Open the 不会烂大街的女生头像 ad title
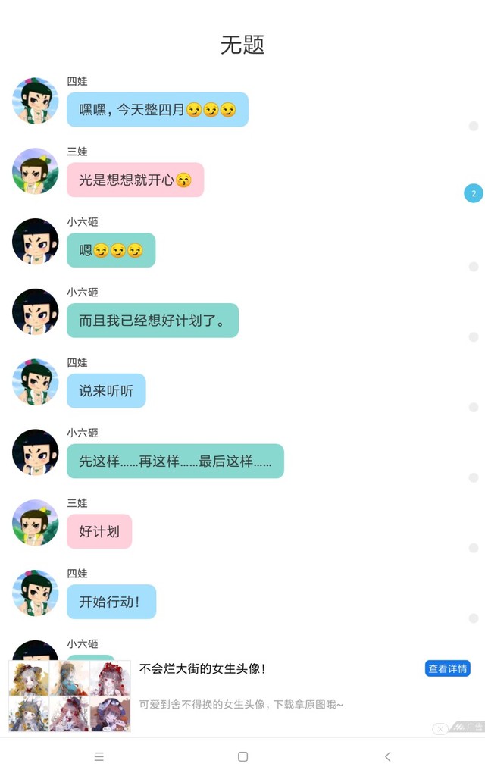485x776 pixels. [203, 668]
